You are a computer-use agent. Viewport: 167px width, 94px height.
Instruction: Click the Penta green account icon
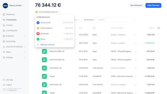(38, 39)
